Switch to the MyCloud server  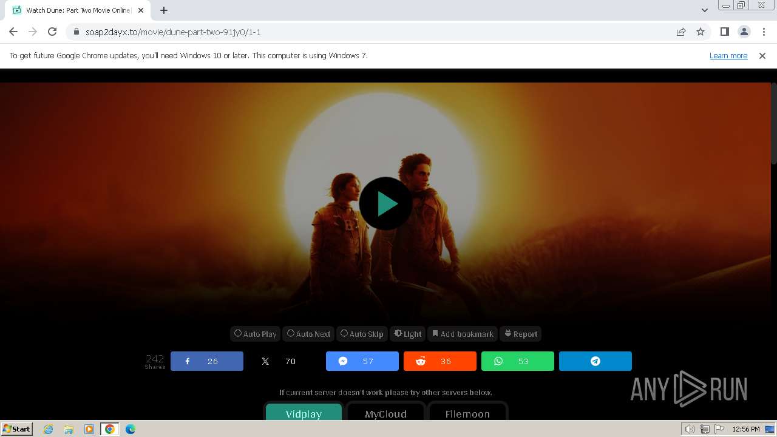pyautogui.click(x=385, y=412)
